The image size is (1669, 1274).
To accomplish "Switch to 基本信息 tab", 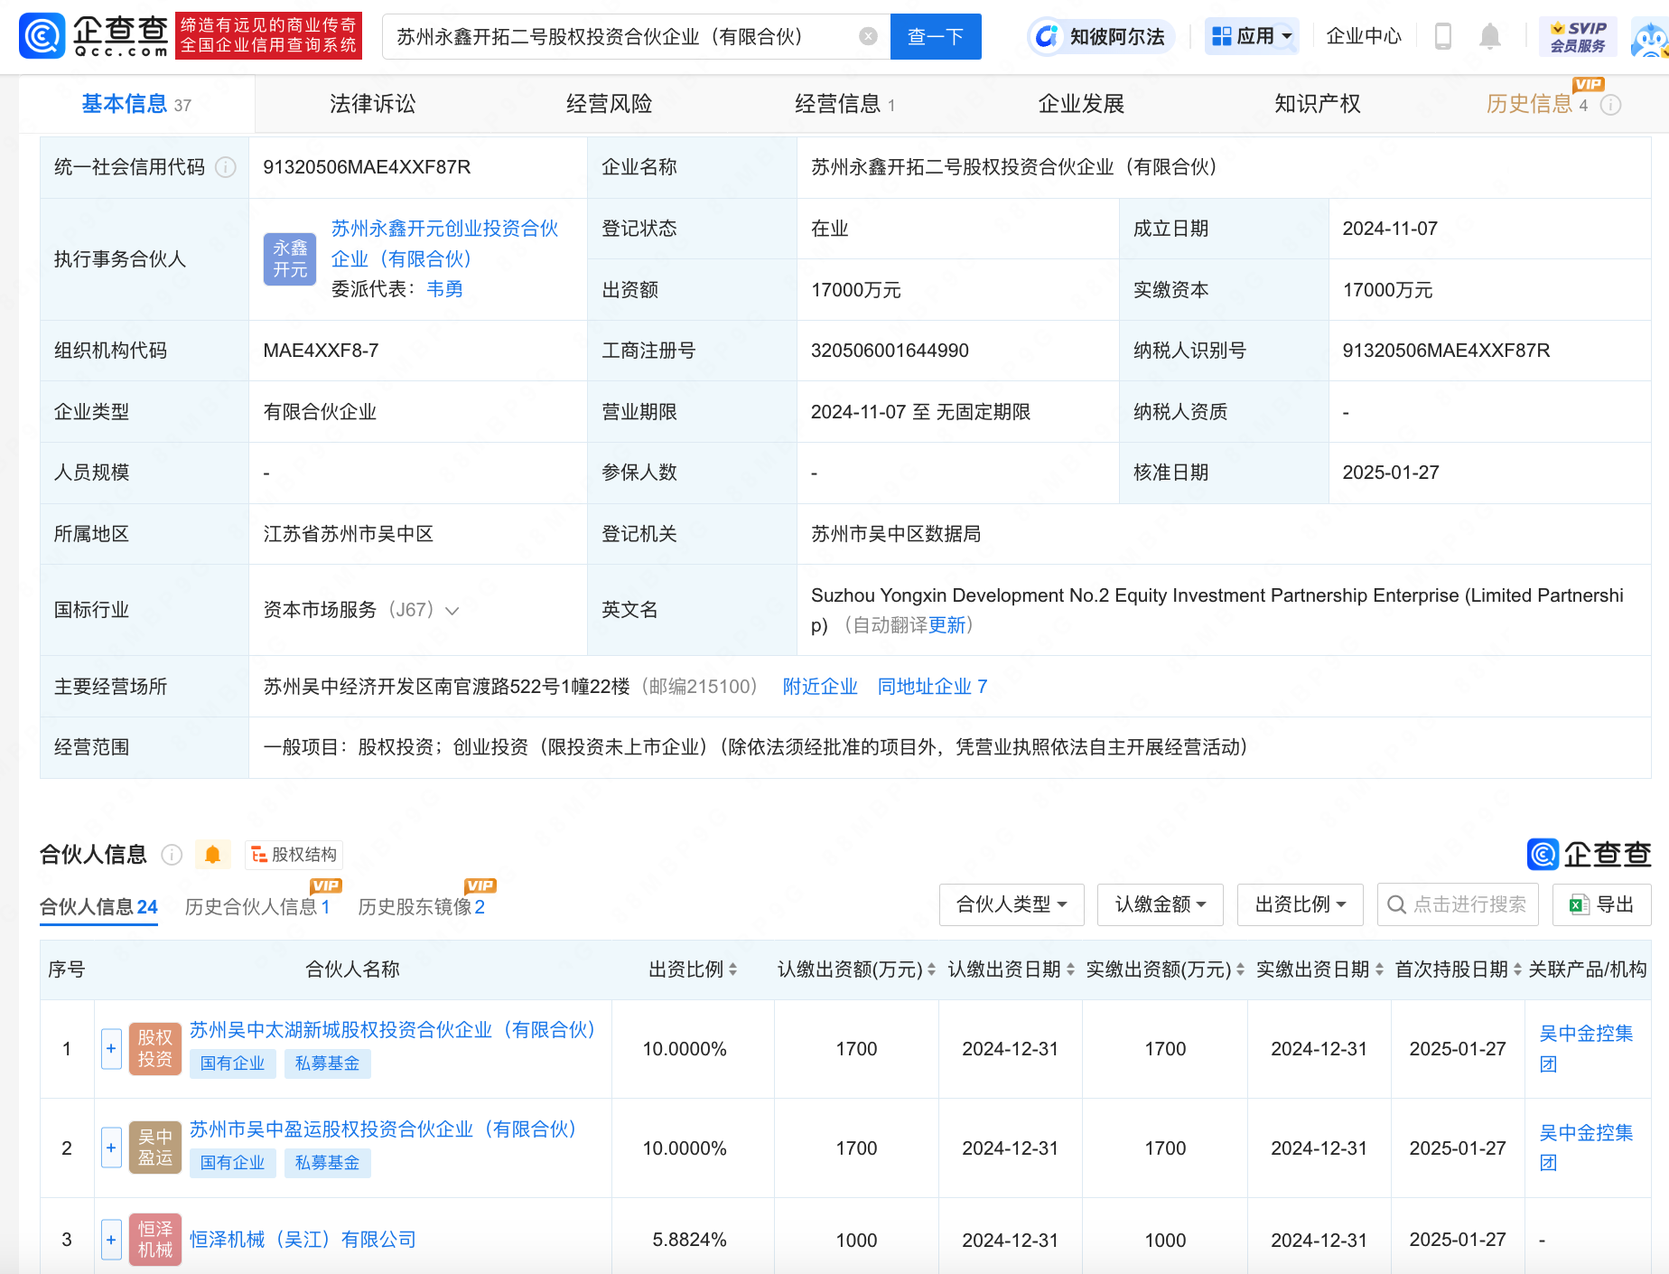I will tap(136, 105).
